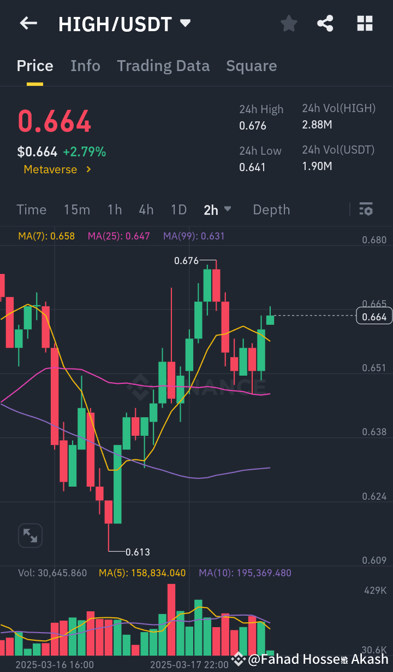Viewport: 393px width, 672px height.
Task: Open the grid menu icon top right
Action: pyautogui.click(x=364, y=23)
